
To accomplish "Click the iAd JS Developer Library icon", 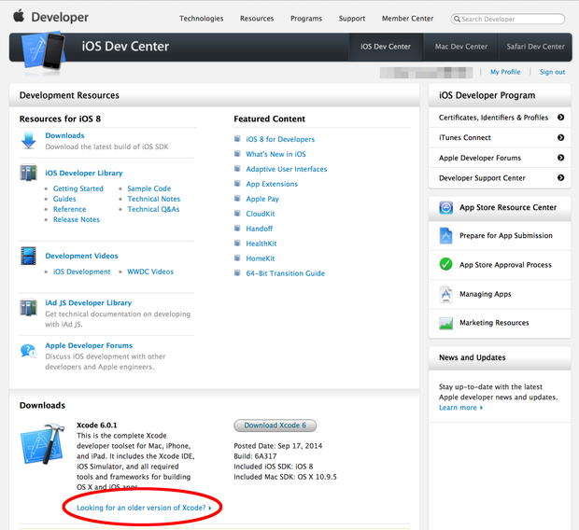I will (28, 307).
